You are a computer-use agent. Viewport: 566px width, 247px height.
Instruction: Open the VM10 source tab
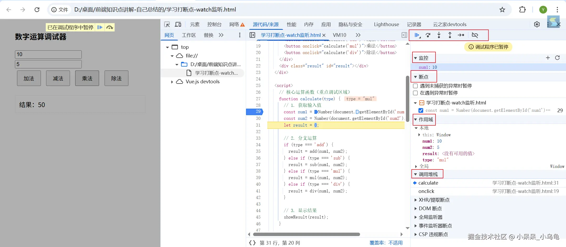(339, 35)
